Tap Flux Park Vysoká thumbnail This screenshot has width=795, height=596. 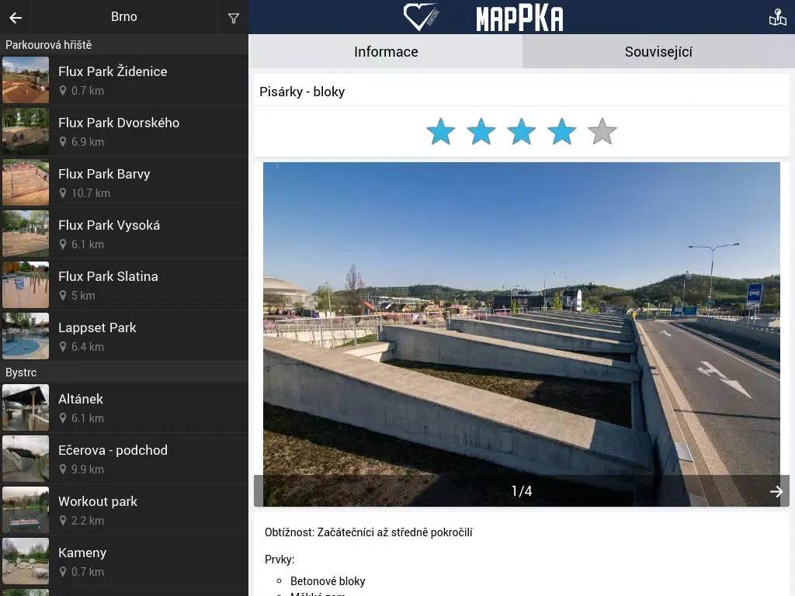(26, 234)
